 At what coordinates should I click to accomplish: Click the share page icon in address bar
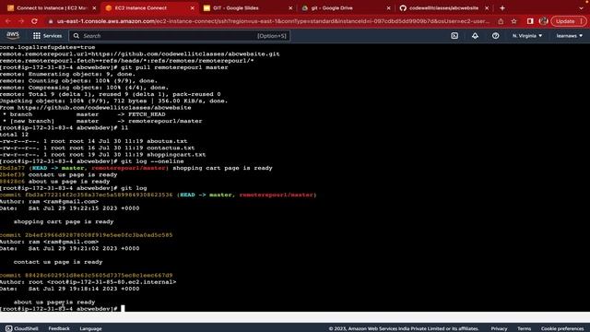(501, 21)
